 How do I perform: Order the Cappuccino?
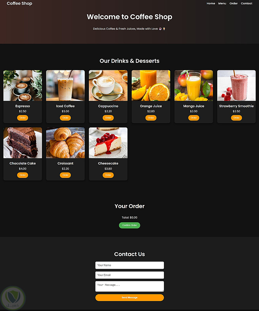pyautogui.click(x=108, y=118)
